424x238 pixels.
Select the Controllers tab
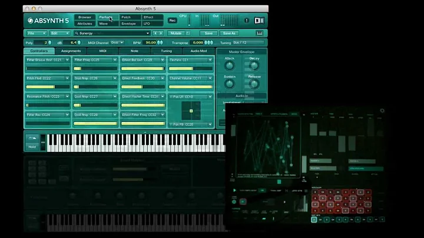click(39, 51)
